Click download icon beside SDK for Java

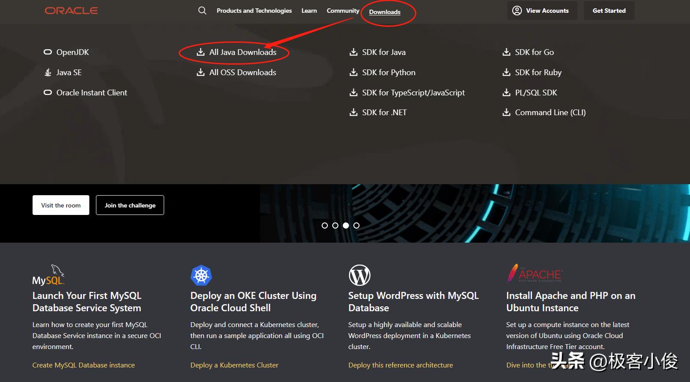tap(353, 52)
